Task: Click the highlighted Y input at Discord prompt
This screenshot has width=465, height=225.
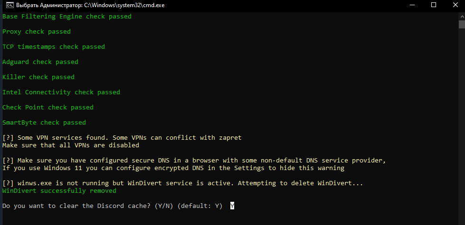Action: (232, 206)
